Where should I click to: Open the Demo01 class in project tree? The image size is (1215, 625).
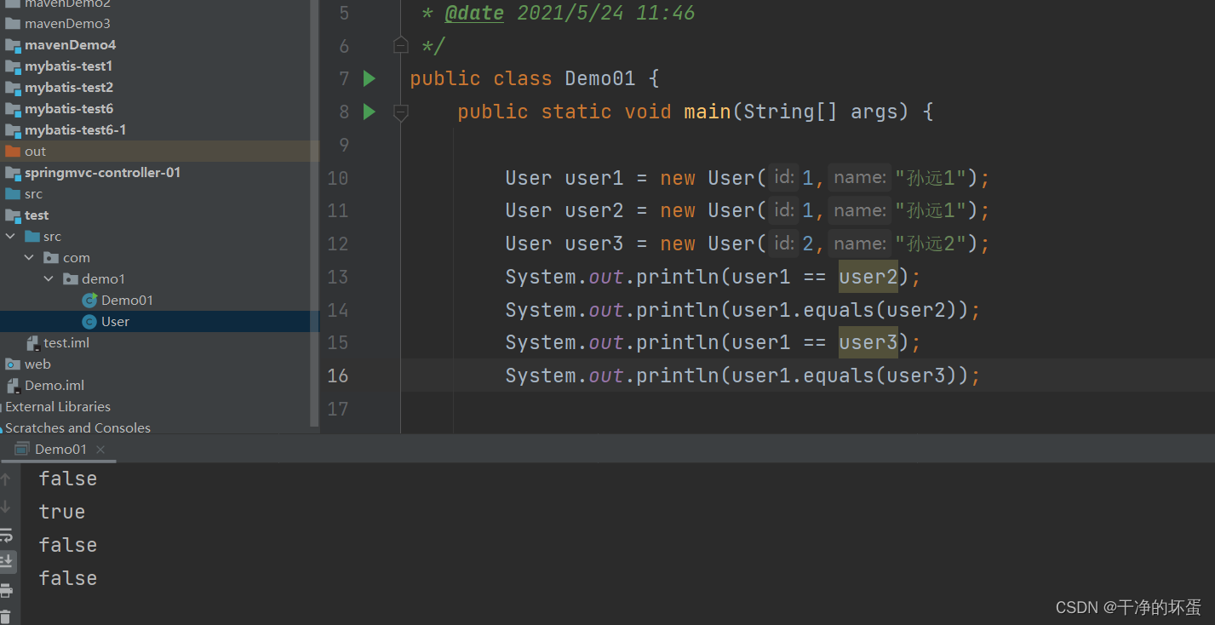pyautogui.click(x=127, y=301)
